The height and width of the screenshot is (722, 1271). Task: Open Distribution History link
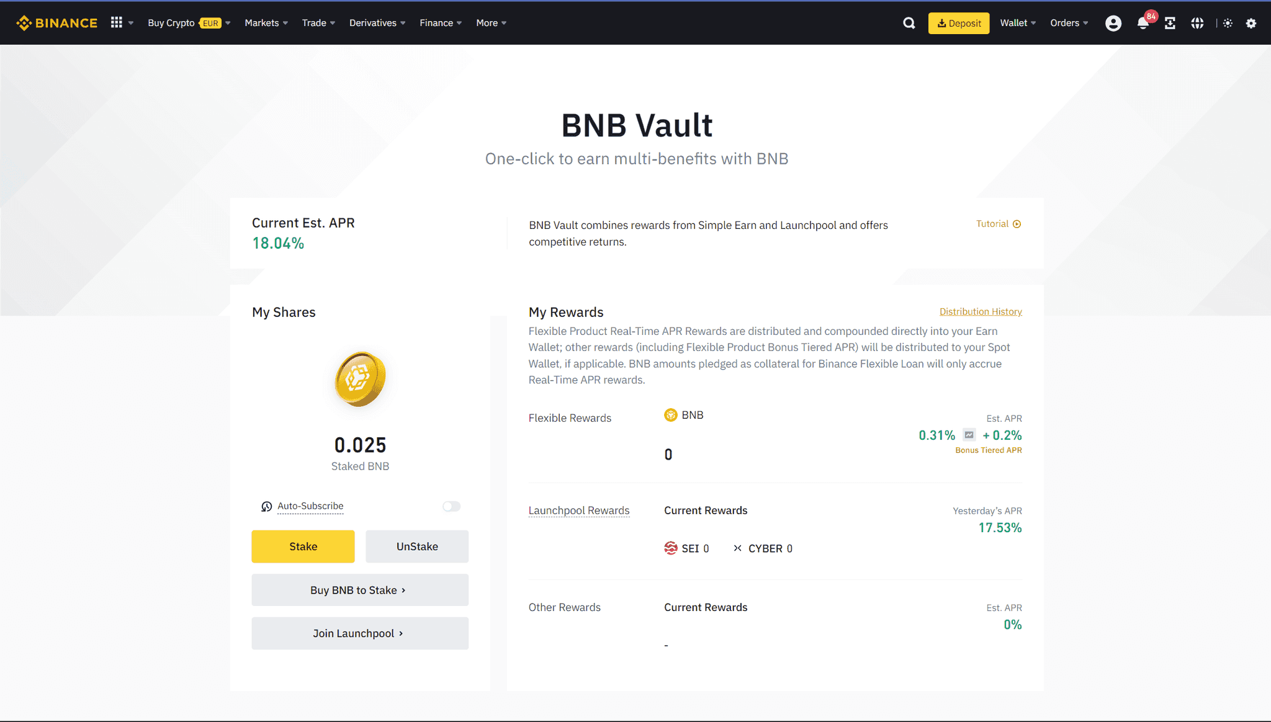(981, 311)
